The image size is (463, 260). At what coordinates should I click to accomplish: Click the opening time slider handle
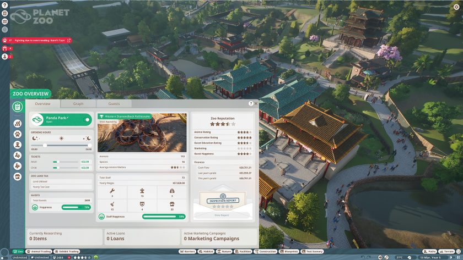click(x=45, y=146)
